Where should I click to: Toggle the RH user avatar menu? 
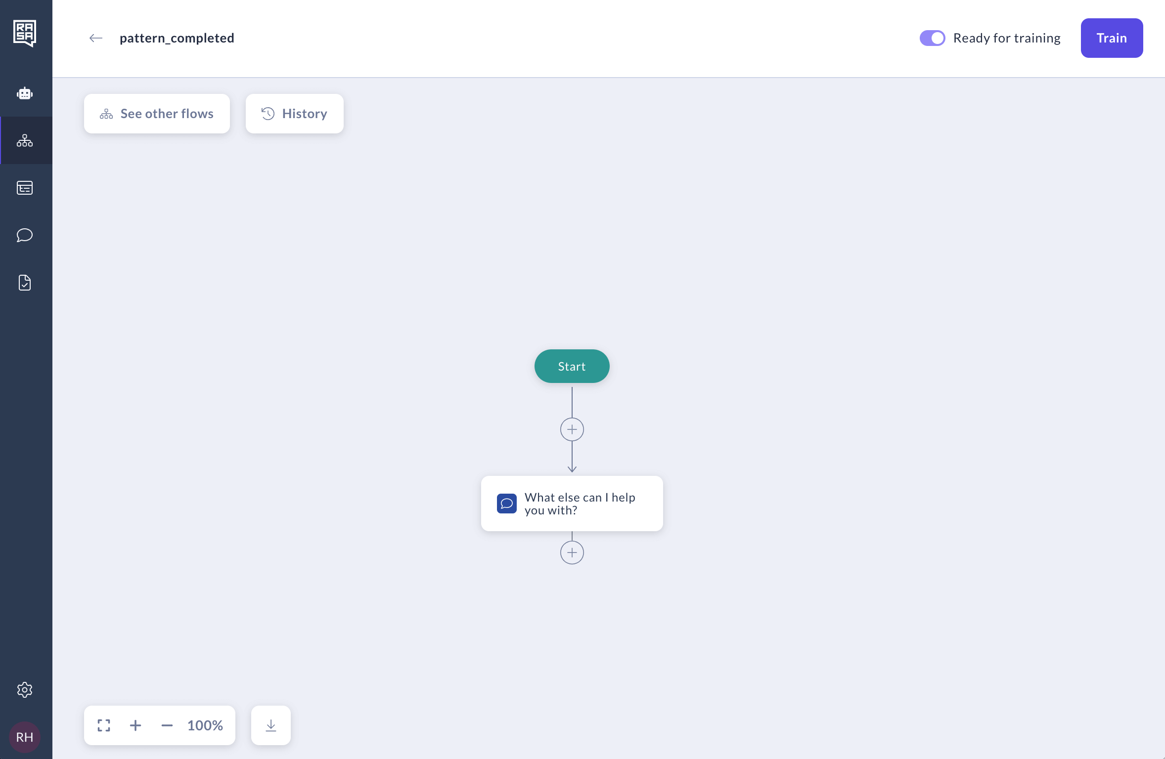pyautogui.click(x=26, y=737)
